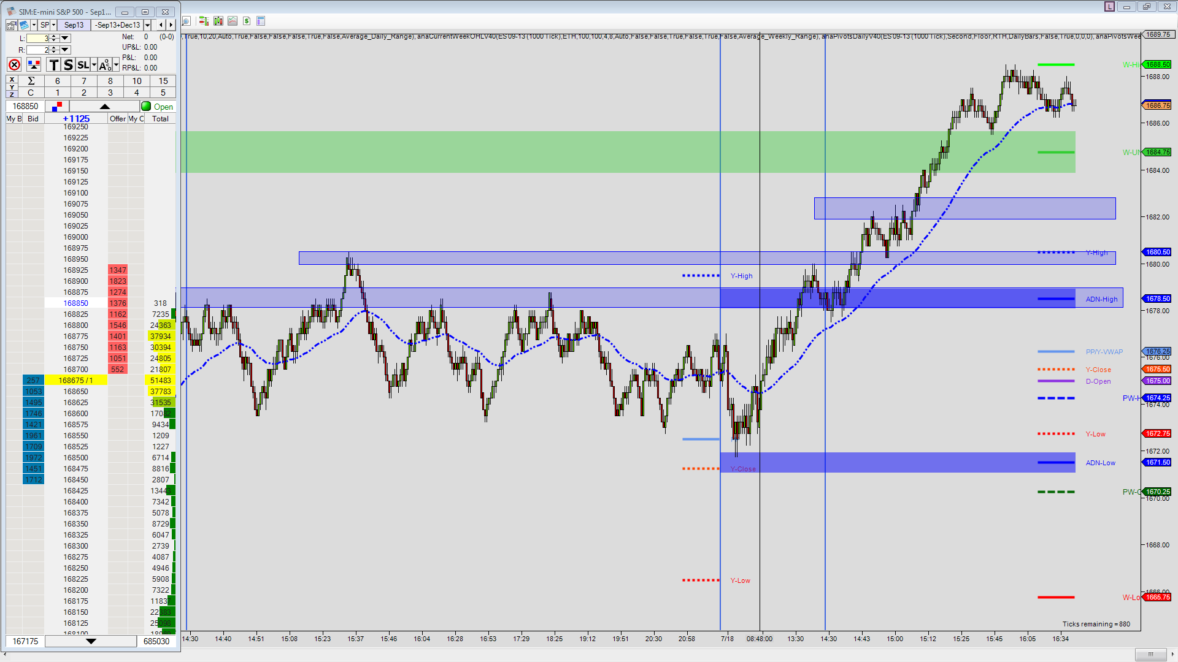1178x662 pixels.
Task: Open the SL button dropdown arrow
Action: pos(94,65)
